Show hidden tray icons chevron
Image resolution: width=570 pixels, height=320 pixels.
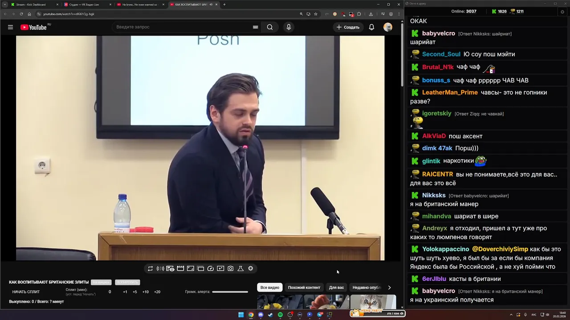click(511, 315)
